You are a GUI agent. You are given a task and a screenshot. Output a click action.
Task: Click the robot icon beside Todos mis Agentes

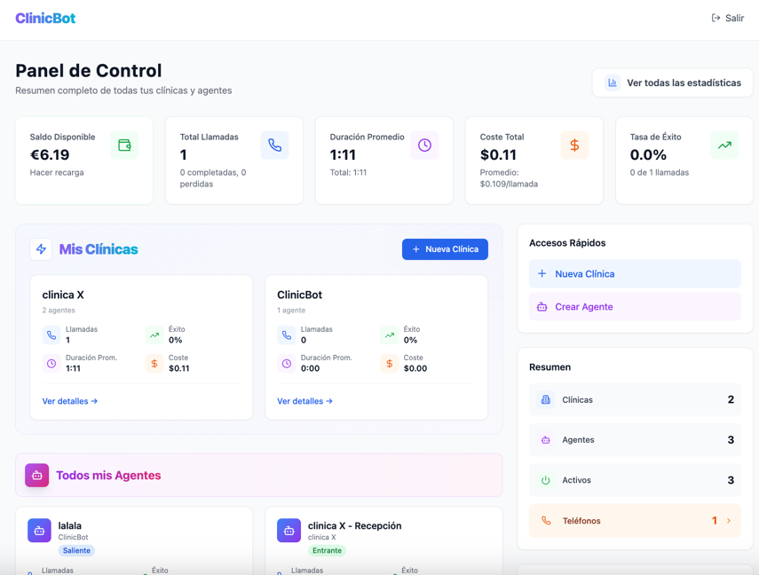click(x=37, y=476)
